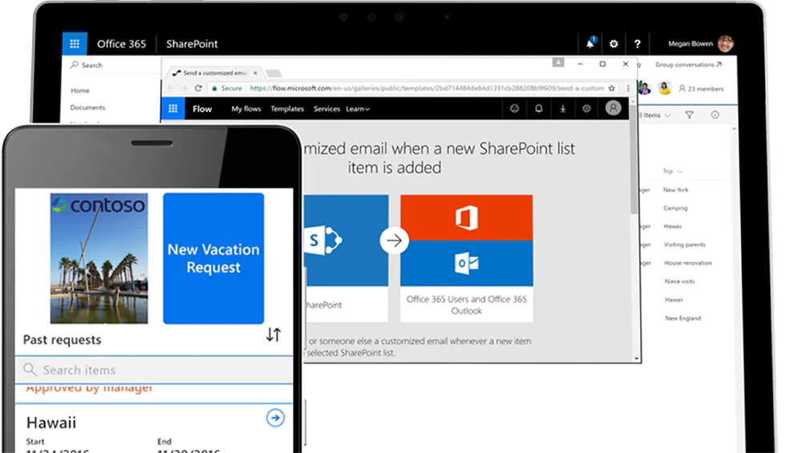Open a new browser tab
Screen dimensions: 786x453
[x=273, y=73]
